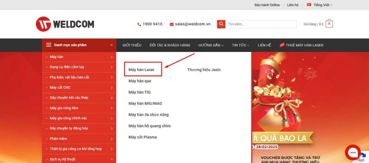Screen dimensions: 369x163
Task: Click the red search magnifier button
Action: 221,24
